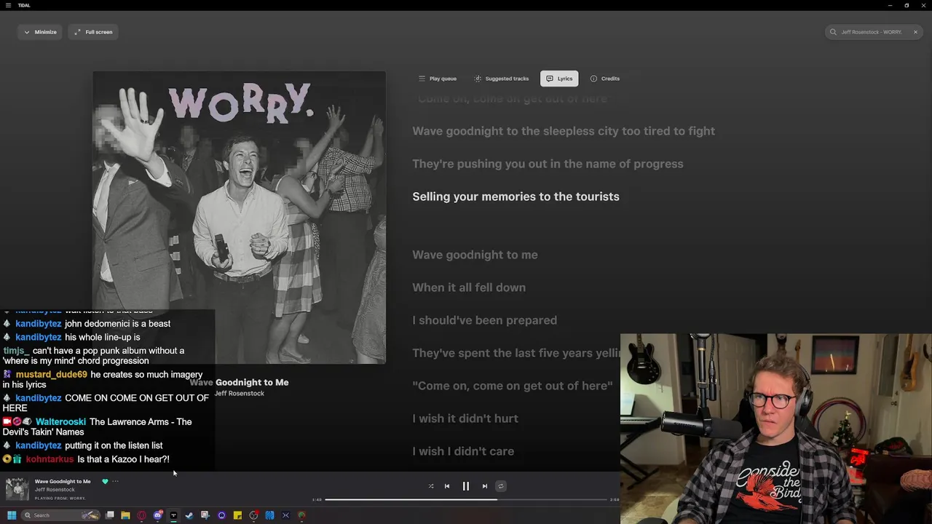
Task: Open the three-dot track options menu
Action: (115, 481)
